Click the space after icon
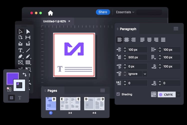This screenshot has height=125, width=187. [154, 66]
